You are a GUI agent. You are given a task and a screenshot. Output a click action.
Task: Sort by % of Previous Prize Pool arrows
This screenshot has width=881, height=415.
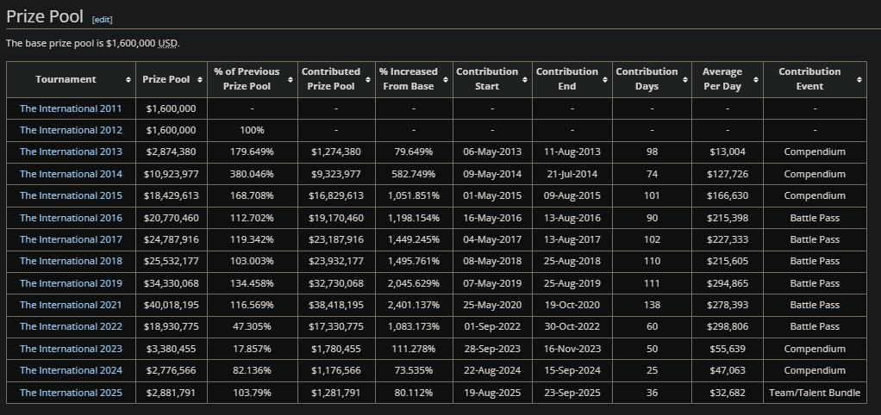tap(291, 79)
